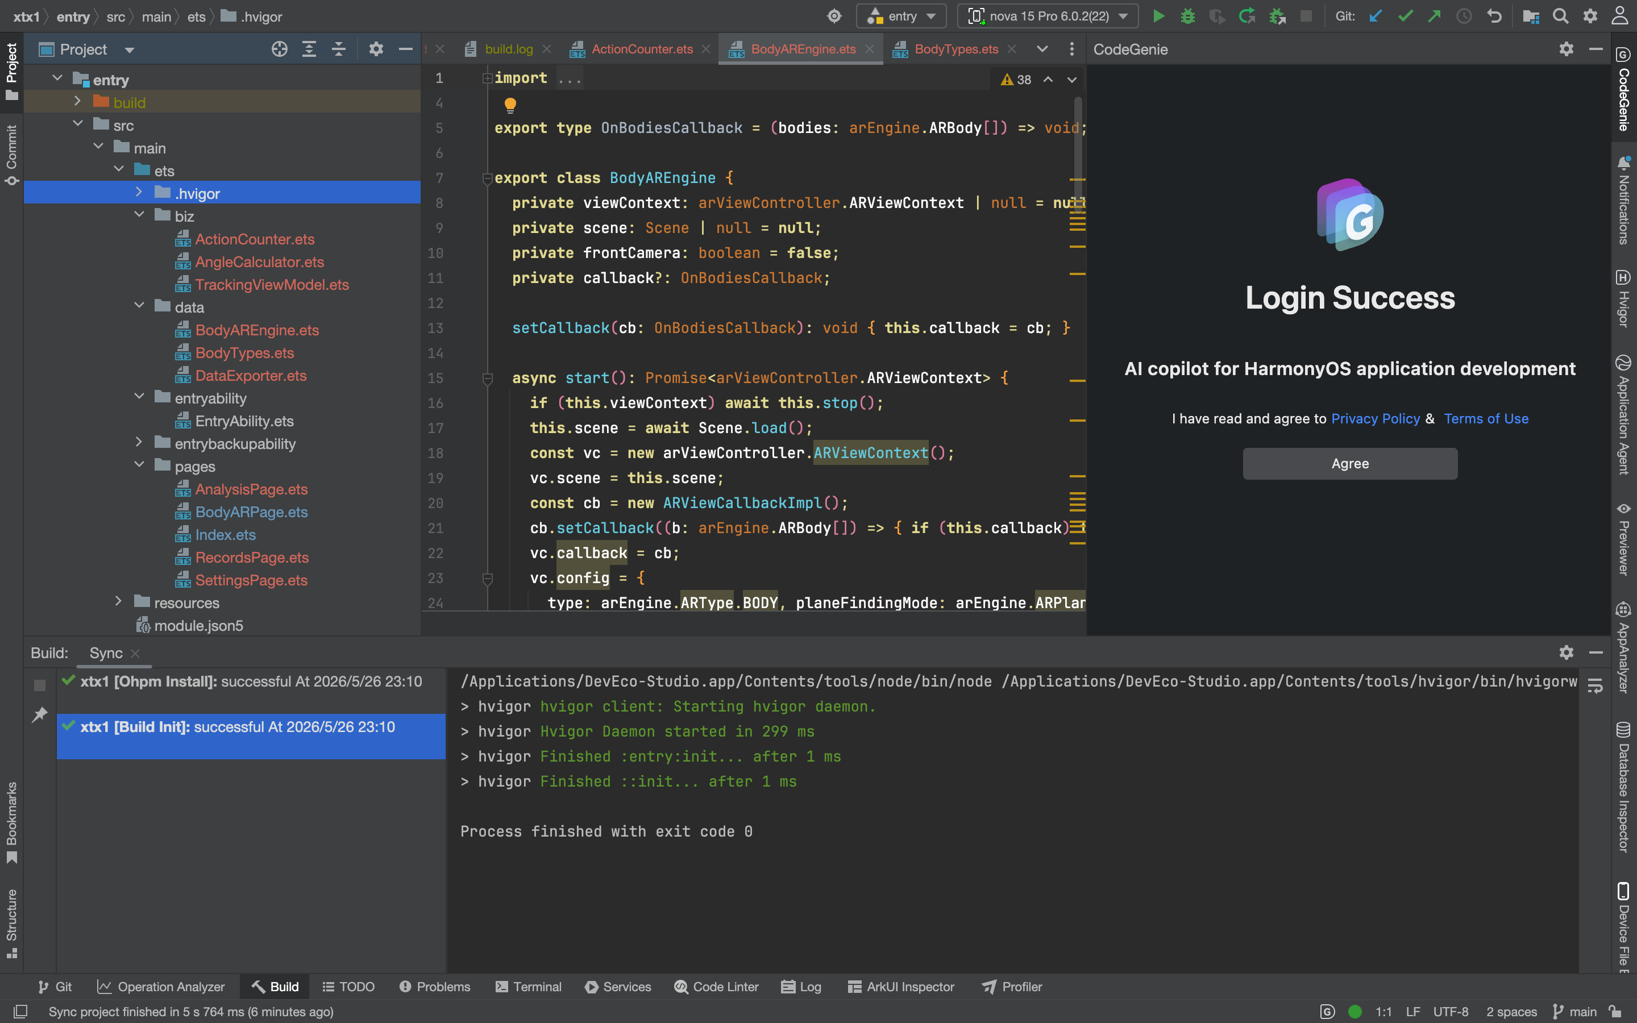Click the Git update project arrow icon
The height and width of the screenshot is (1023, 1637).
point(1376,16)
